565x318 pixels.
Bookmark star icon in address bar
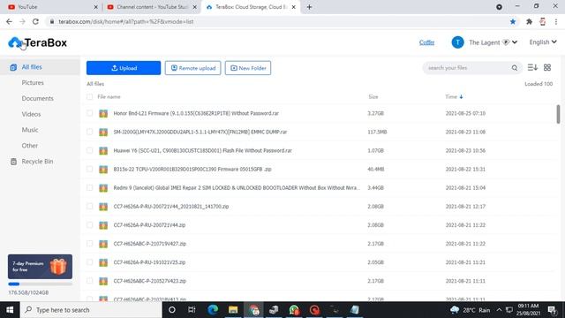pyautogui.click(x=513, y=21)
